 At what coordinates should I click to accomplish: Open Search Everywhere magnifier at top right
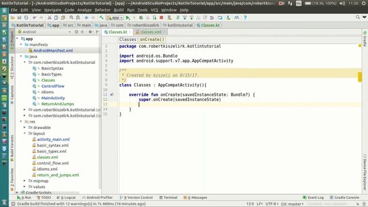358,17
